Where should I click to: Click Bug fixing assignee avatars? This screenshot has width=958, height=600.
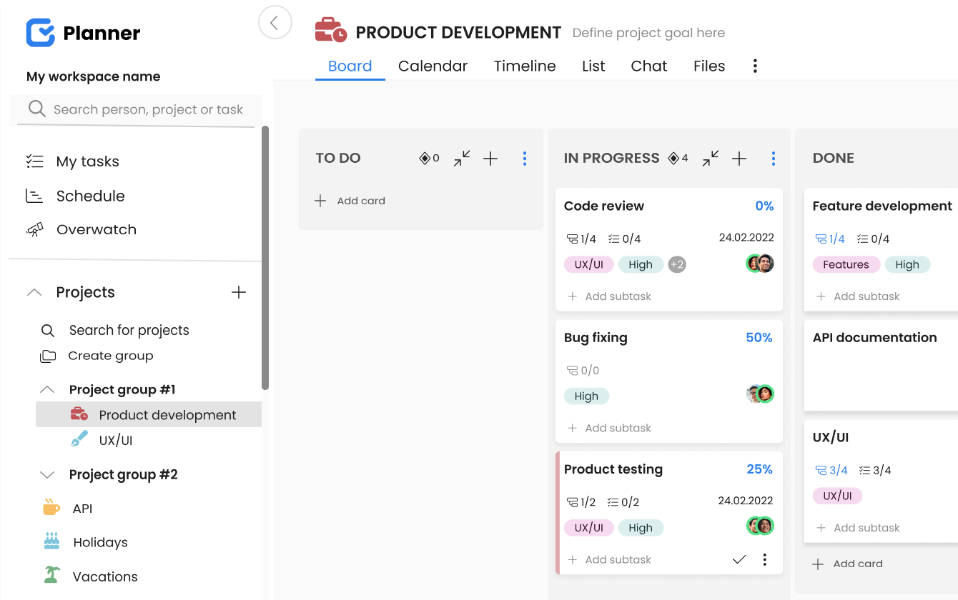(761, 394)
